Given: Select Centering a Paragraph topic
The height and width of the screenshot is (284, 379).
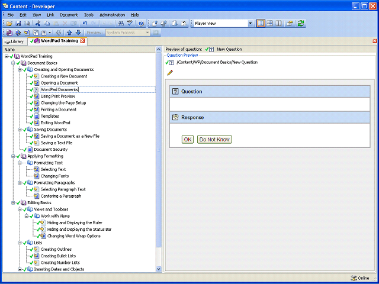Looking at the screenshot, I should (61, 196).
